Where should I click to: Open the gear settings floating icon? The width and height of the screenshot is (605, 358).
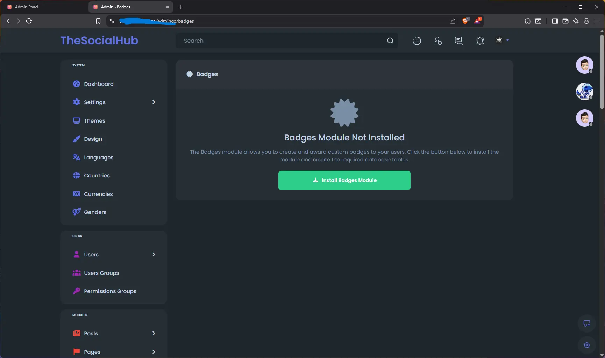pos(586,345)
